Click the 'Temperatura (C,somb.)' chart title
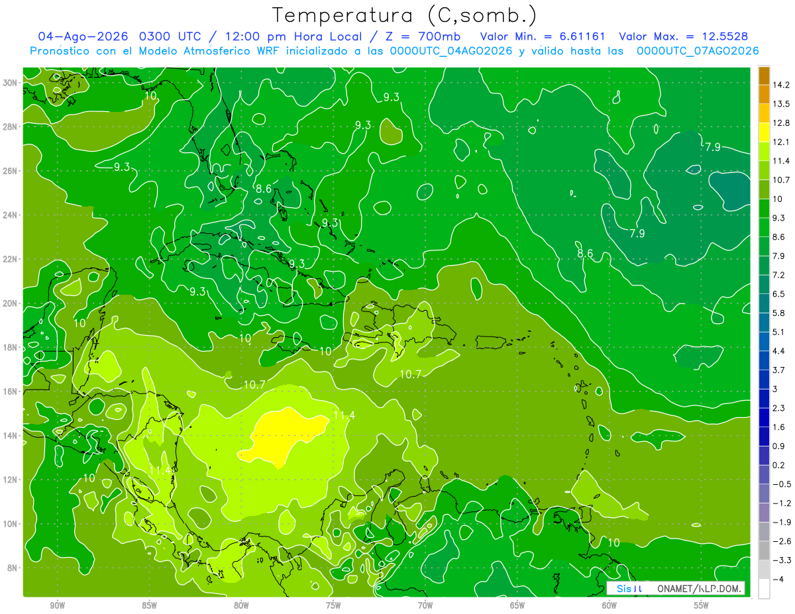The height and width of the screenshot is (614, 795). pyautogui.click(x=405, y=15)
